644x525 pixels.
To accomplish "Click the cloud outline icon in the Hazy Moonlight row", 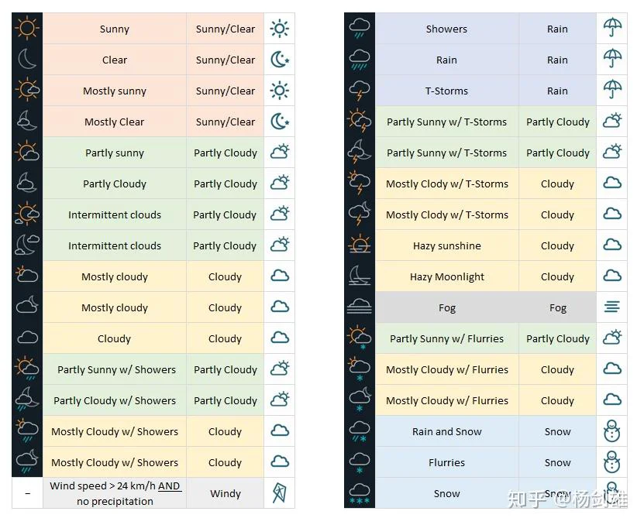I will tap(612, 276).
